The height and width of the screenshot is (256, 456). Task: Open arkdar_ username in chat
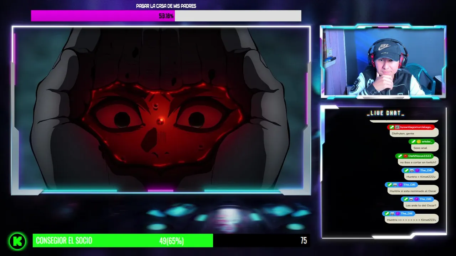427,142
